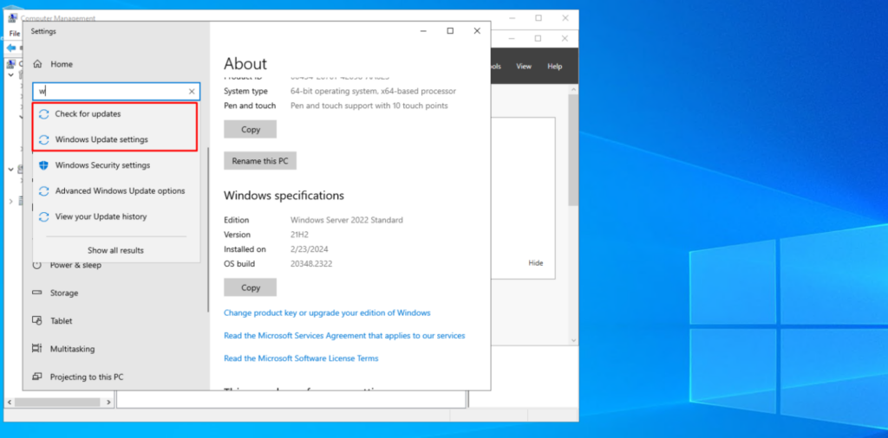Screen dimensions: 888x438
Task: Click the 64-bit operating system value
Action: [373, 91]
